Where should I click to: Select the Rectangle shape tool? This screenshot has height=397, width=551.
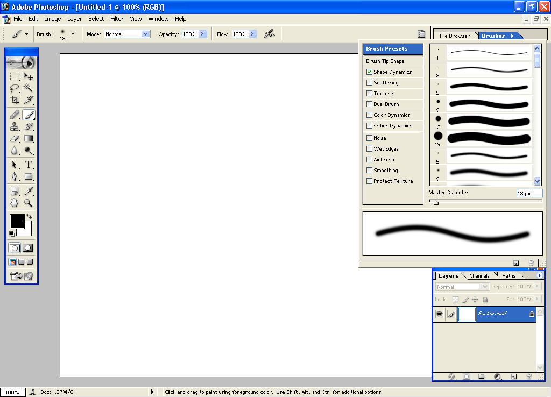pos(29,176)
